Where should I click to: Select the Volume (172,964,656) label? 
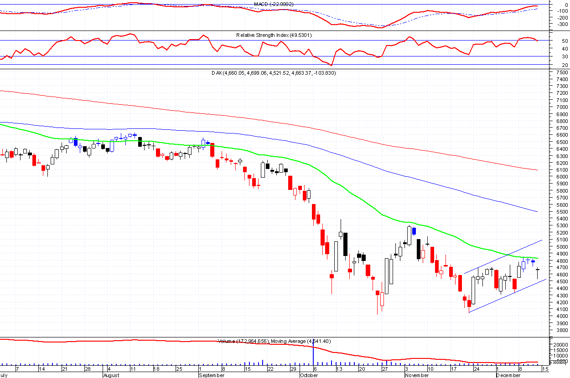coord(243,341)
